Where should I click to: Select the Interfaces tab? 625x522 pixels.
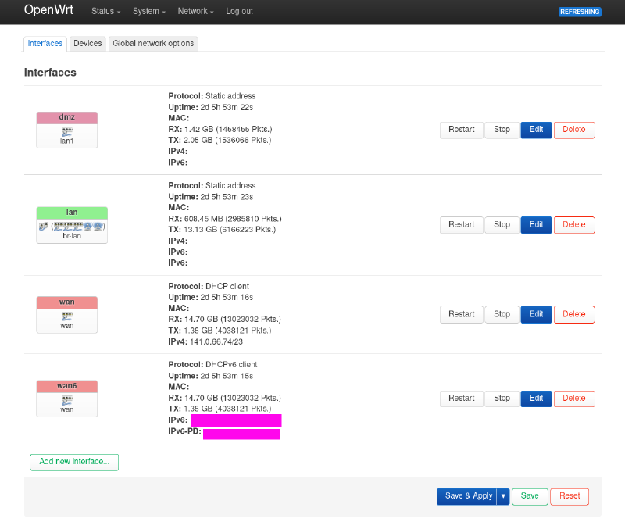point(45,43)
